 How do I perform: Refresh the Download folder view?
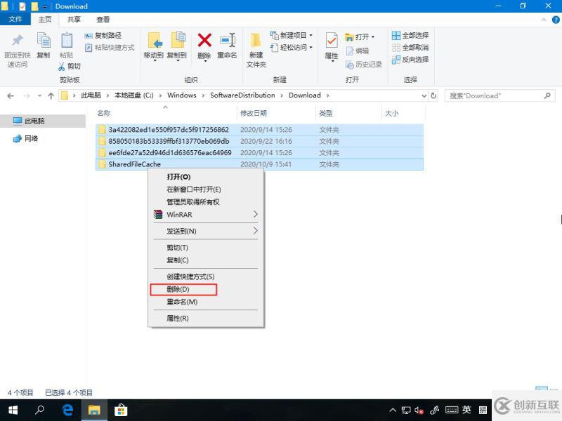point(433,95)
